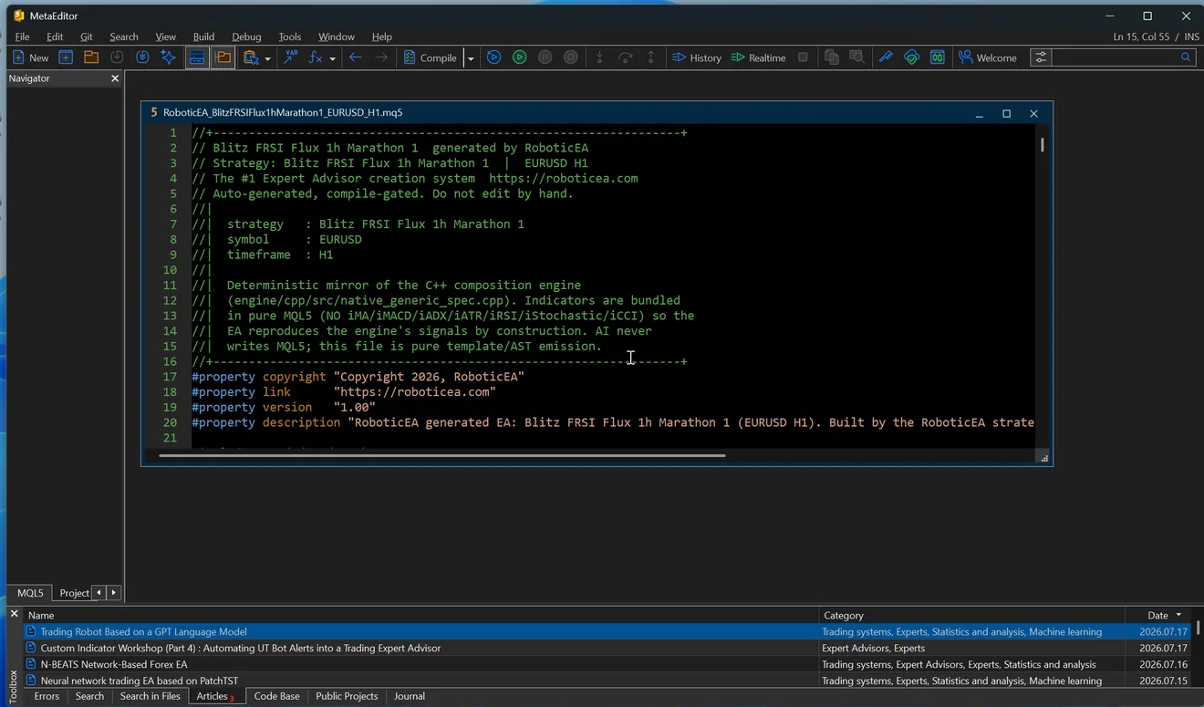The width and height of the screenshot is (1204, 707).
Task: Click the code editor vertical scrollbar thumb
Action: [1042, 144]
